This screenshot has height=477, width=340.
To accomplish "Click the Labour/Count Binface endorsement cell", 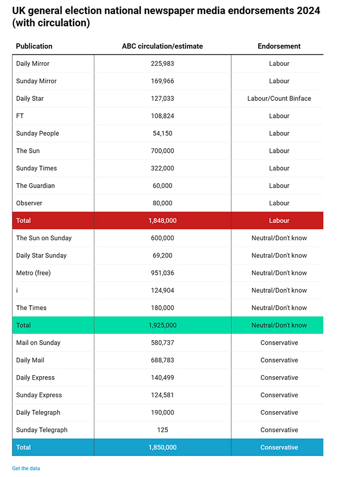I will click(x=279, y=98).
